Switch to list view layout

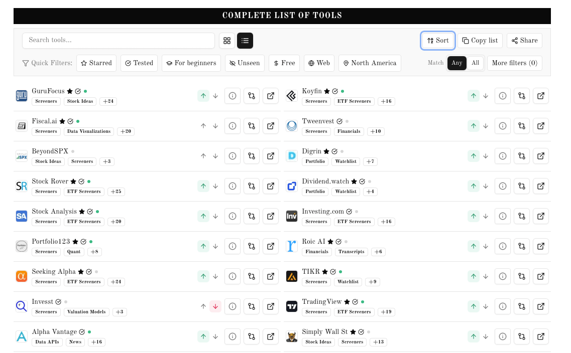245,41
